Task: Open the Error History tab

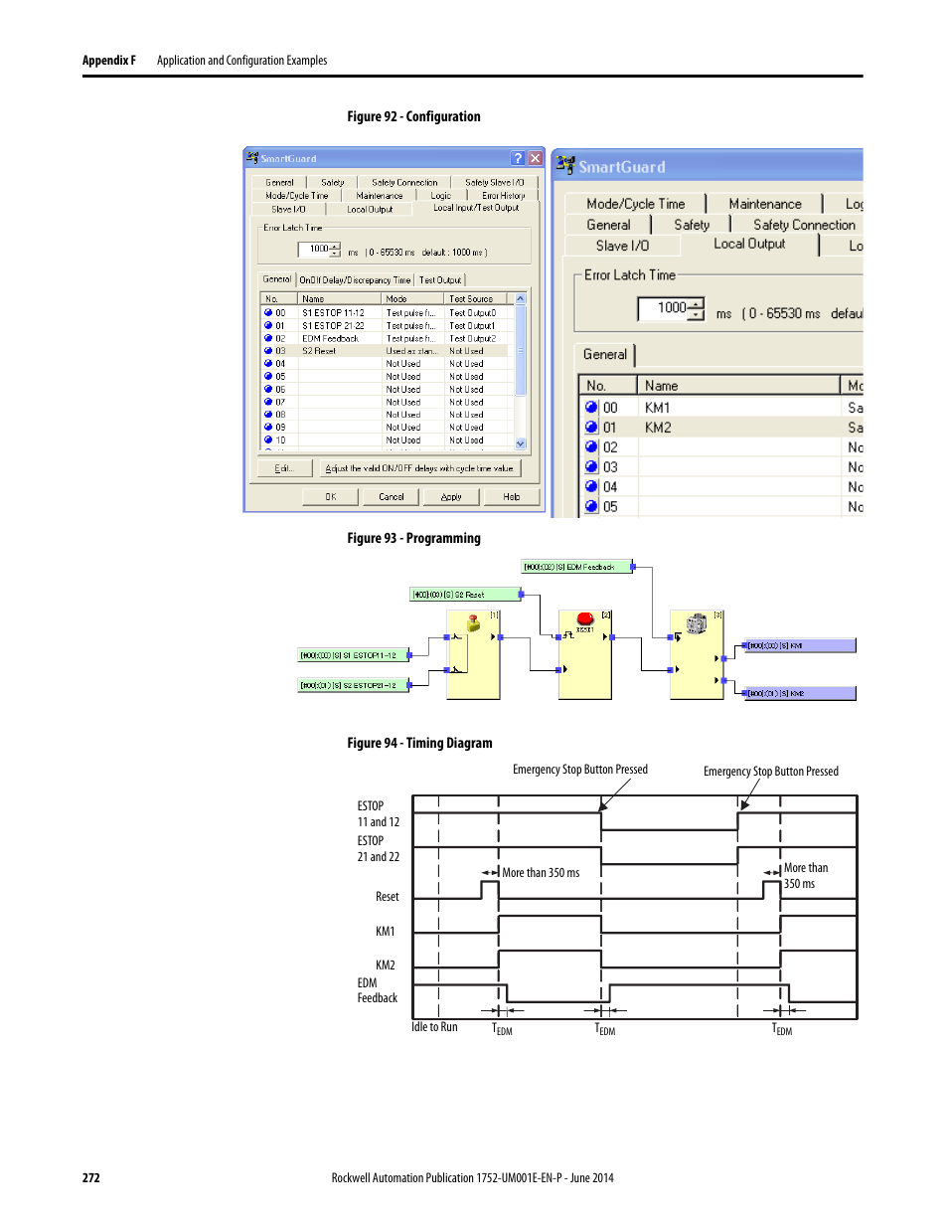Action: [x=503, y=196]
